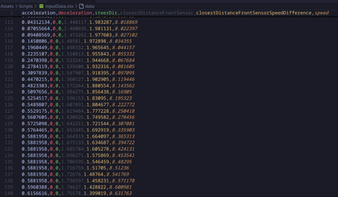Viewport: 338px width, 197px height.
Task: Click the speed column header text
Action: pos(321,13)
